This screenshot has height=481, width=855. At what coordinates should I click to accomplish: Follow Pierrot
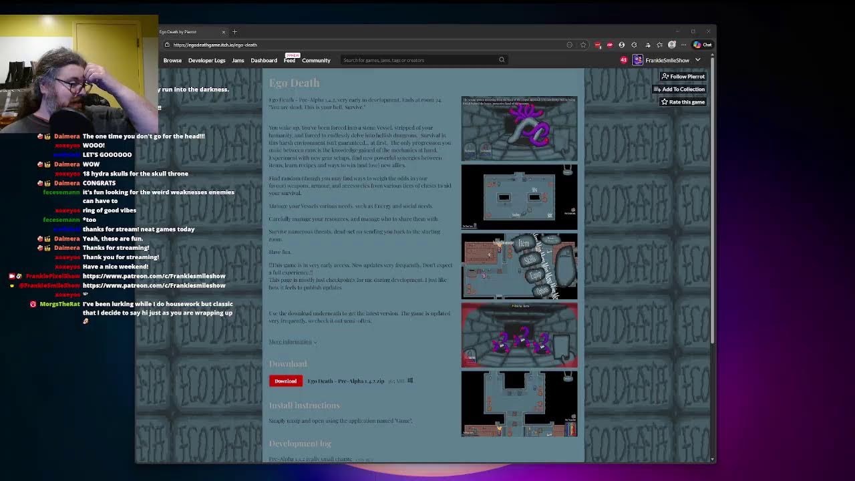[683, 76]
